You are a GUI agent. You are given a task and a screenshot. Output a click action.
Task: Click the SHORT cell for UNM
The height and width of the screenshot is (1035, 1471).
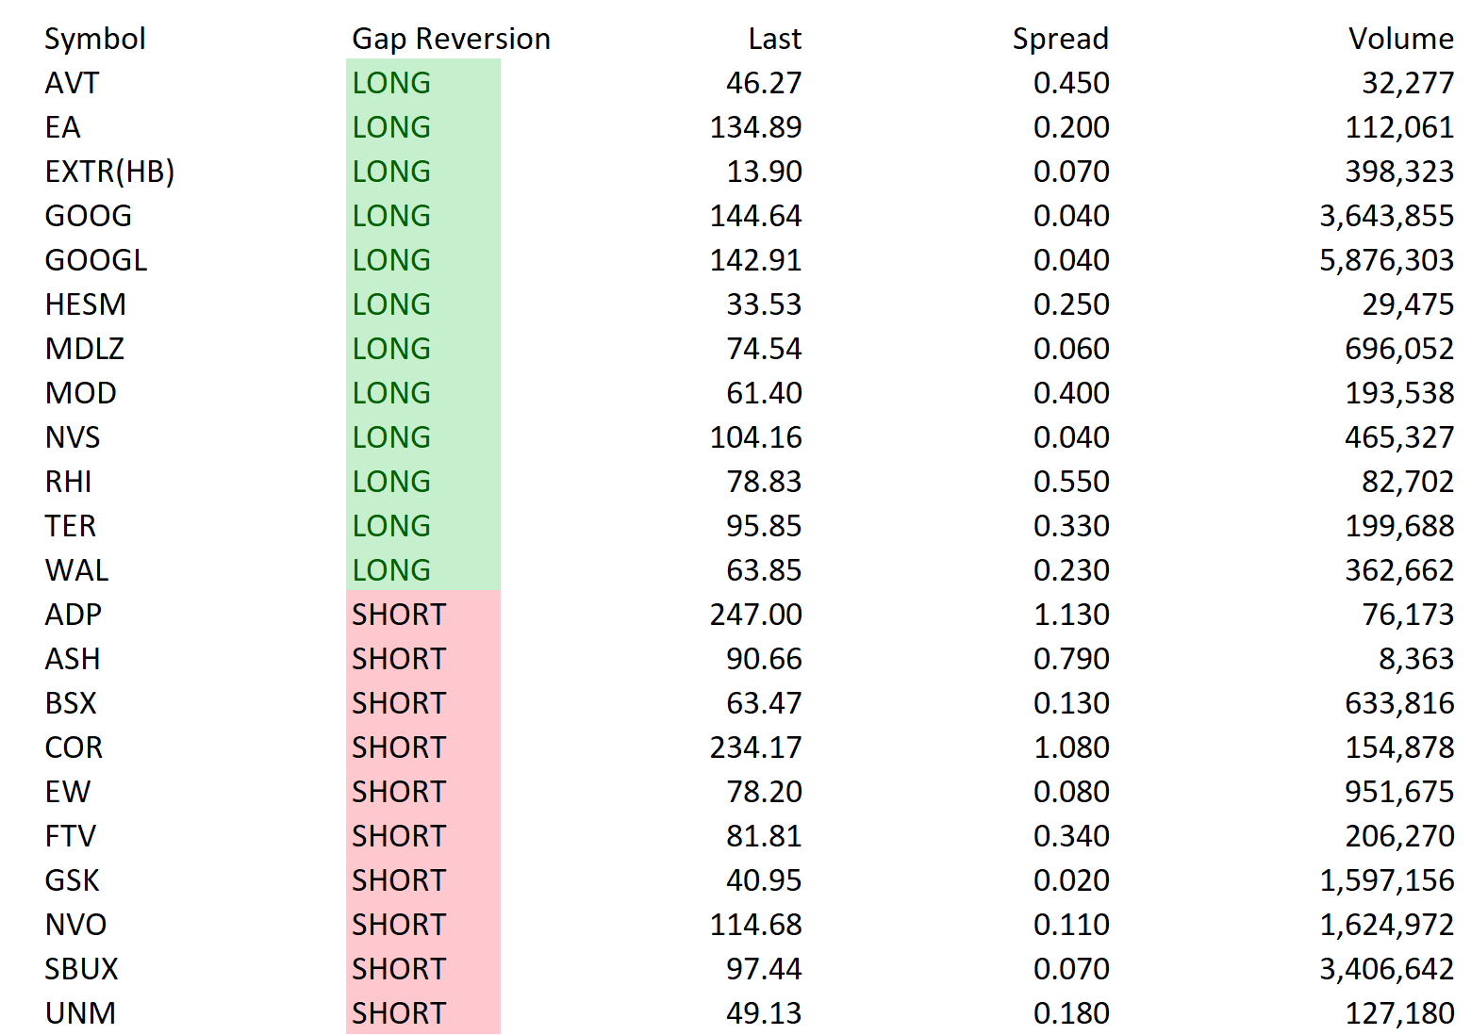tap(423, 1013)
